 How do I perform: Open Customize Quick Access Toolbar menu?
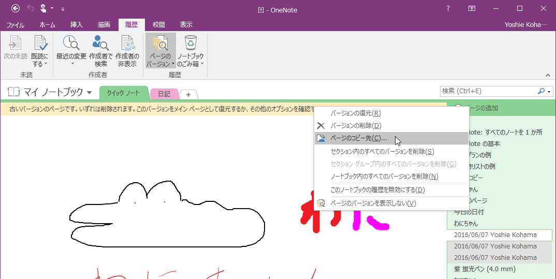63,9
